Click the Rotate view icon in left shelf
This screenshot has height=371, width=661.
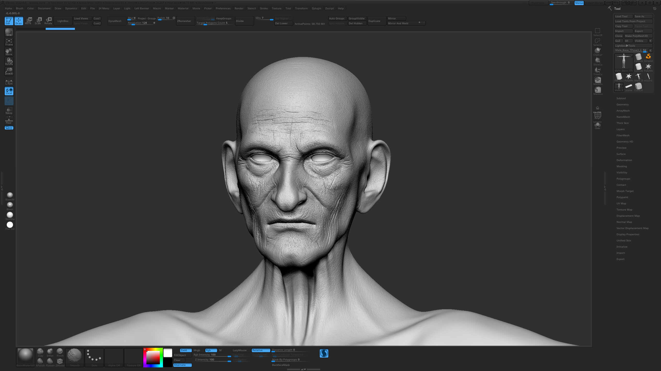click(x=9, y=61)
